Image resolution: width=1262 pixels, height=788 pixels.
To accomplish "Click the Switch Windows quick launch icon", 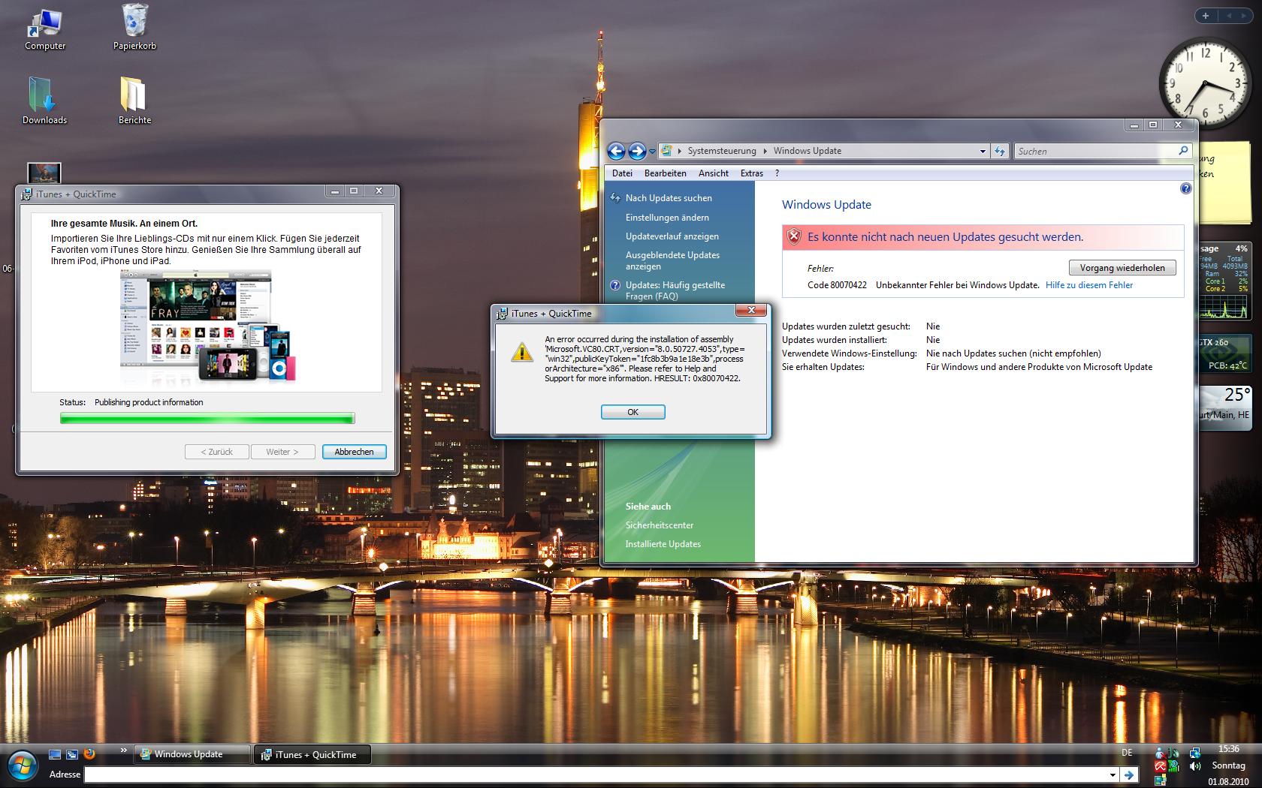I will pos(72,753).
